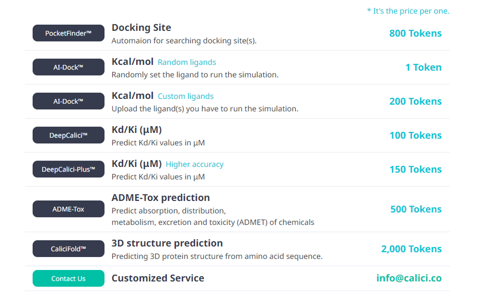
Task: Select AI-Dock™ button for Custom ligands
Action: pyautogui.click(x=69, y=101)
